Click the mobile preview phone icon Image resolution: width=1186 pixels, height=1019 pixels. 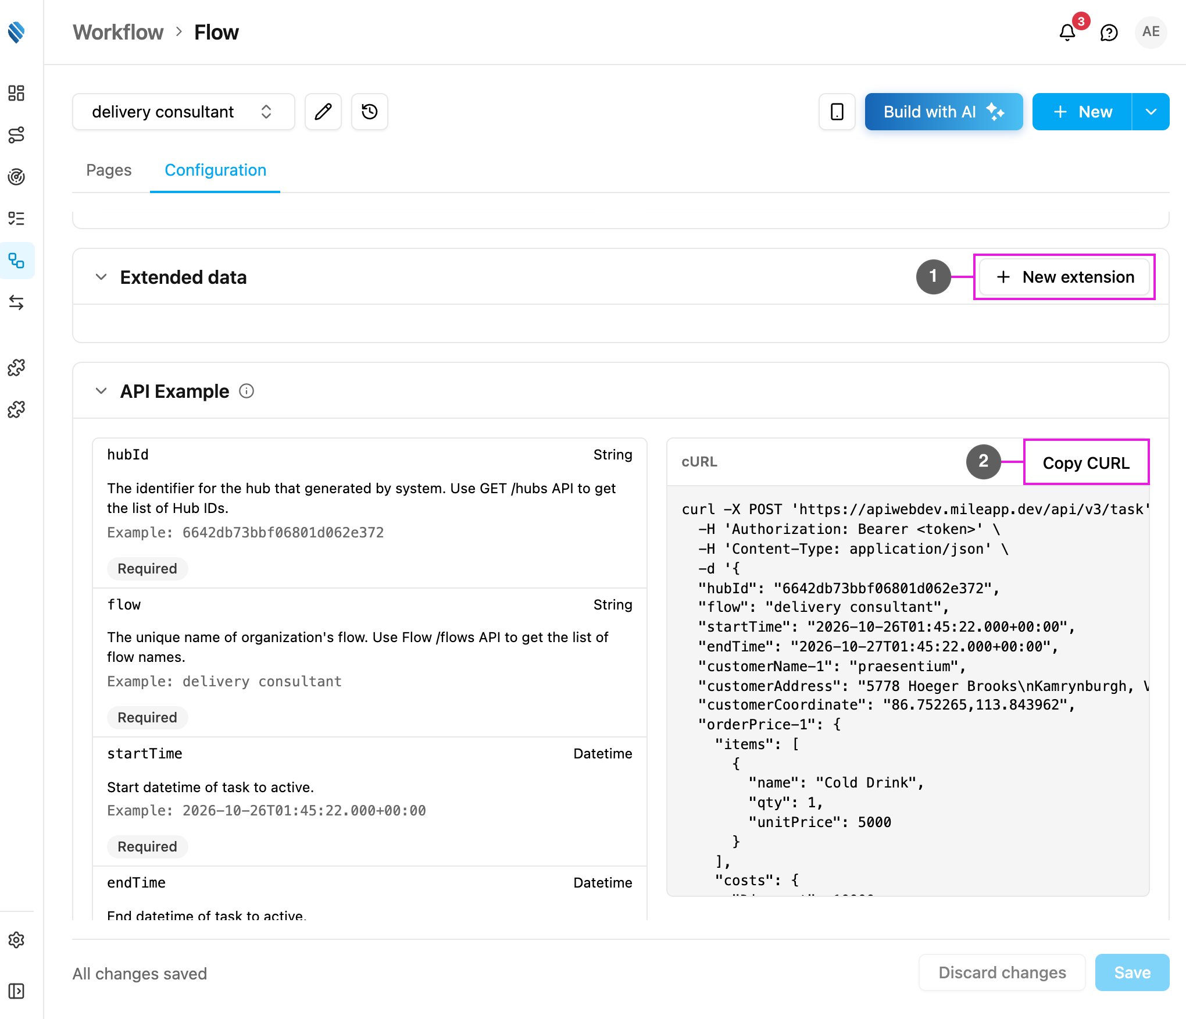837,112
